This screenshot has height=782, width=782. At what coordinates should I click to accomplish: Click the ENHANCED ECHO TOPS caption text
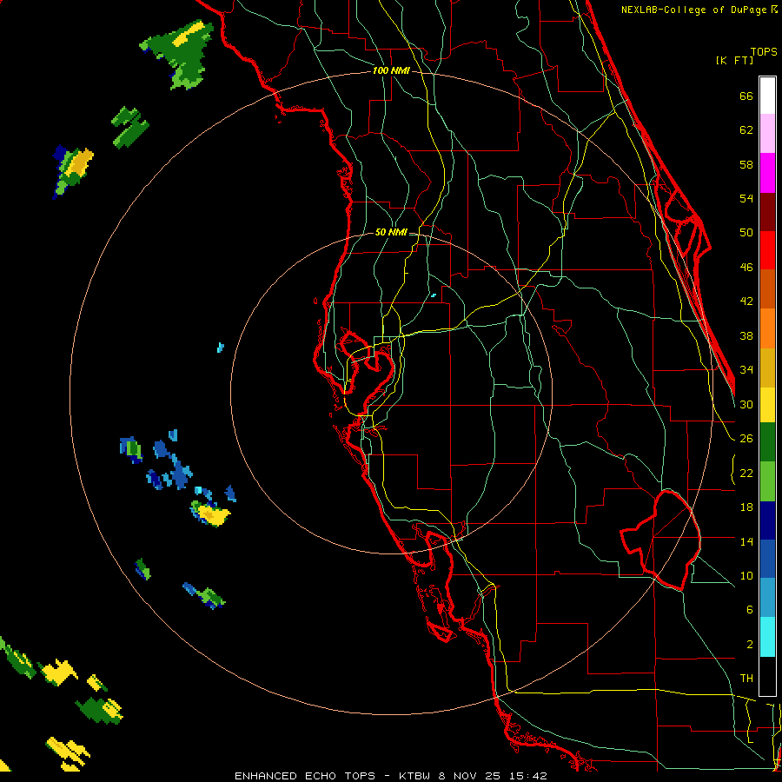(x=305, y=776)
